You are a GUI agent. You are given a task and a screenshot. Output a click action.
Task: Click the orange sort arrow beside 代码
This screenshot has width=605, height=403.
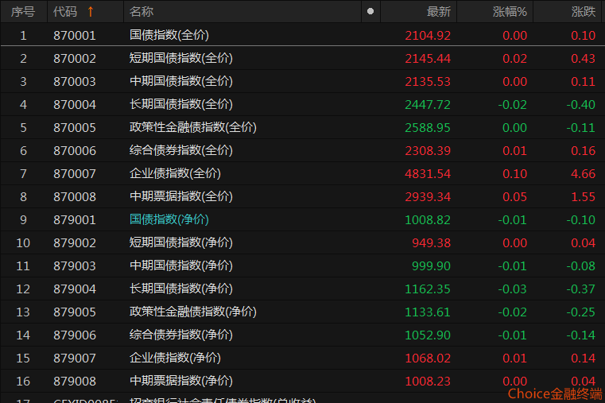point(90,11)
